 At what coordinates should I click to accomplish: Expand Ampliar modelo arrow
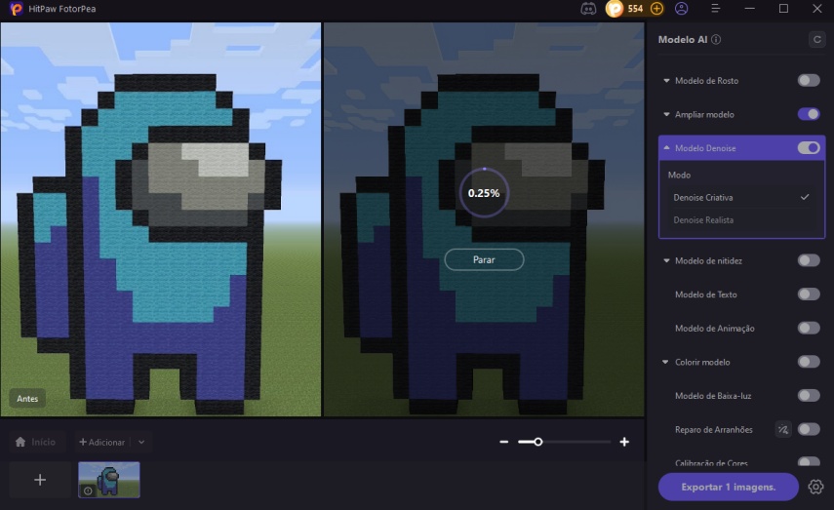666,114
